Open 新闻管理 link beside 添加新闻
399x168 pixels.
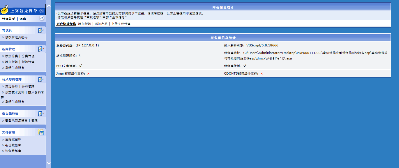pyautogui.click(x=28, y=62)
